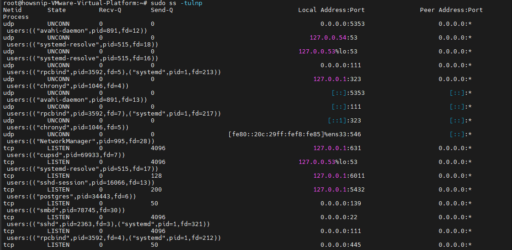Select local address 0.0.0.0:22
This screenshot has height=250, width=512.
point(339,217)
